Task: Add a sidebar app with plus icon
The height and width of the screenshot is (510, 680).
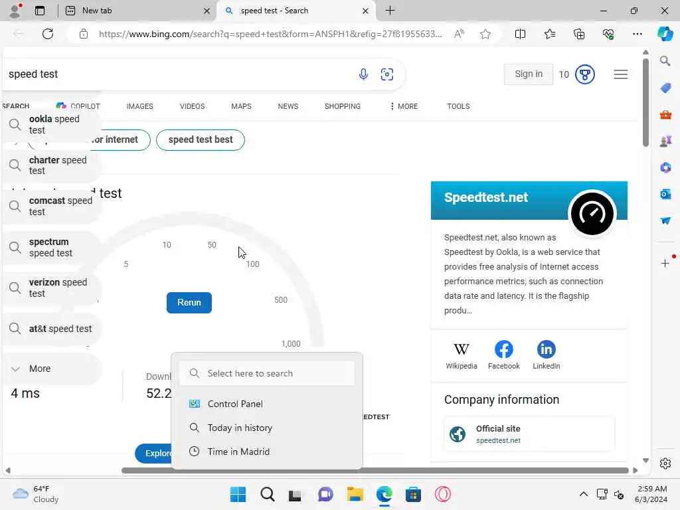Action: tap(665, 263)
